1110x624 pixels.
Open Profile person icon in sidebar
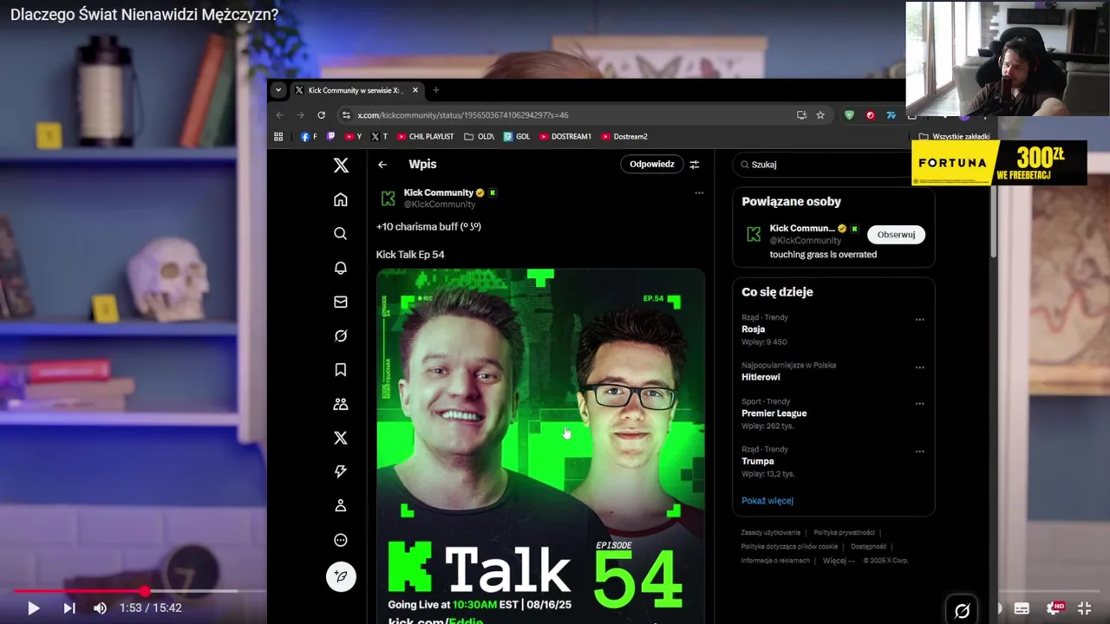pos(341,505)
